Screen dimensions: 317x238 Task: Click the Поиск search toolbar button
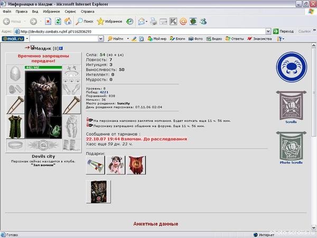tap(85, 22)
